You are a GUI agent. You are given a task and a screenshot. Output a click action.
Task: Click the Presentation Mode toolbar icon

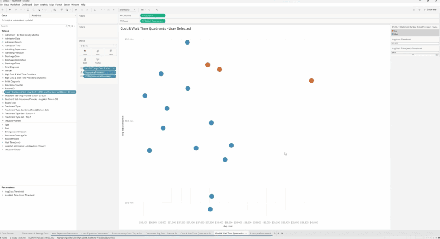tap(149, 9)
